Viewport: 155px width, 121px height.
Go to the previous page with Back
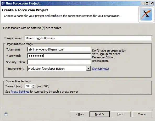pyautogui.click(x=80, y=114)
